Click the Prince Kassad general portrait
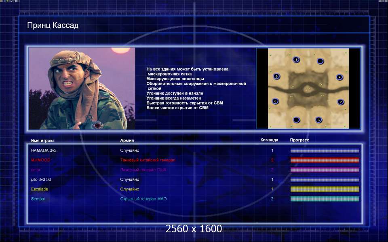 tap(82, 88)
